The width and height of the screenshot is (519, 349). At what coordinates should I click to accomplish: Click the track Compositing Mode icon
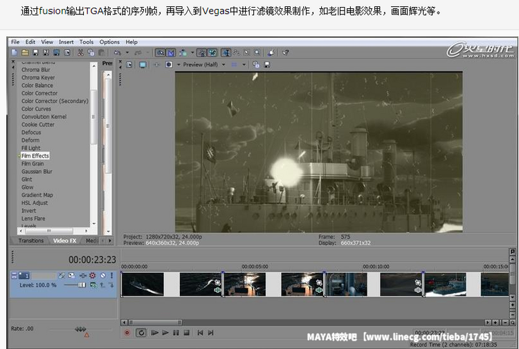click(x=93, y=285)
